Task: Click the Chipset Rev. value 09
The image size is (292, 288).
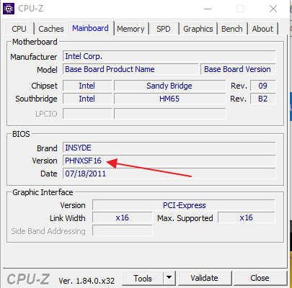Action: (263, 86)
